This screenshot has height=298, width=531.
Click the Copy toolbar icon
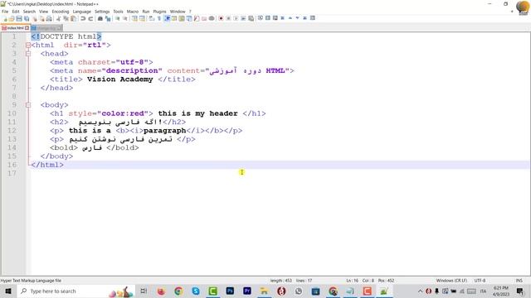click(x=66, y=18)
